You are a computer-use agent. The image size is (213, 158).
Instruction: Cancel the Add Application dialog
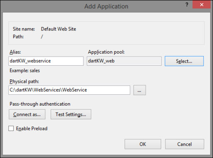click(x=184, y=144)
